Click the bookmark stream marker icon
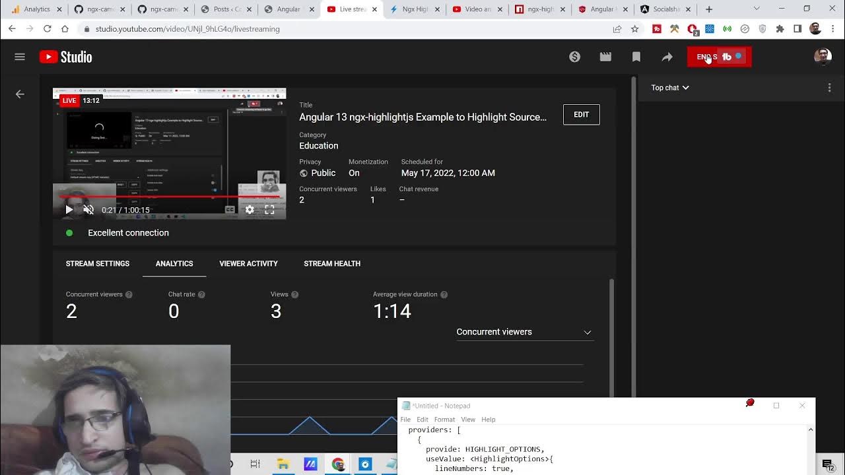This screenshot has height=475, width=845. [x=636, y=57]
